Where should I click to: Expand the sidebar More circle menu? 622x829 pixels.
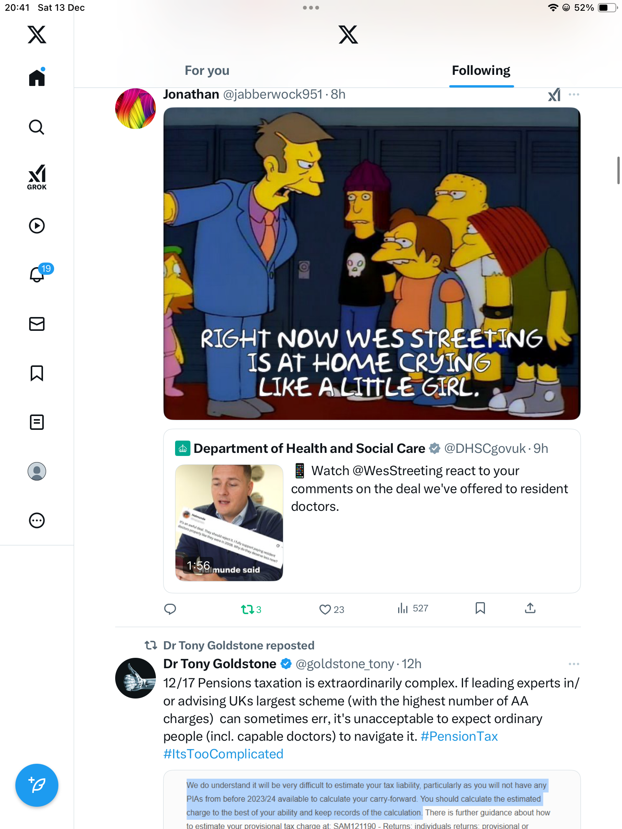tap(37, 520)
